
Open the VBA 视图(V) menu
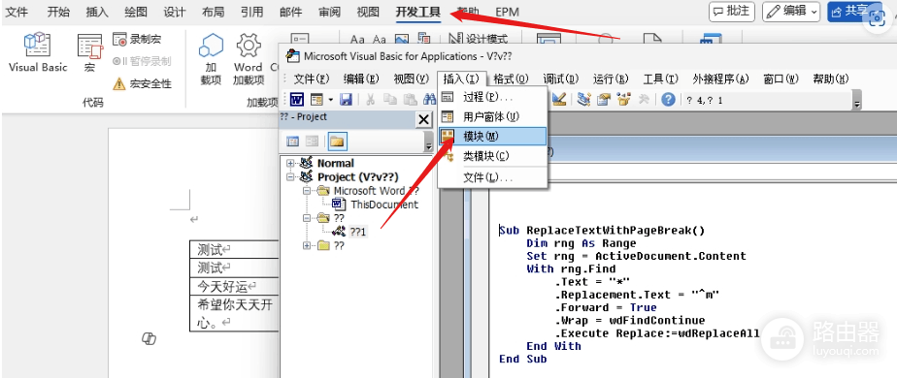click(411, 79)
